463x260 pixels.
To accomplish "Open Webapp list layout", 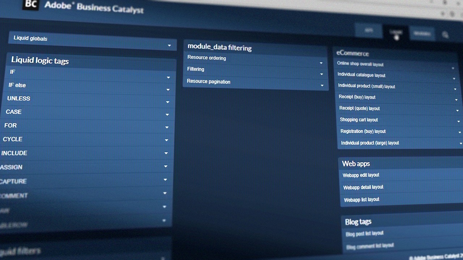I will click(361, 200).
